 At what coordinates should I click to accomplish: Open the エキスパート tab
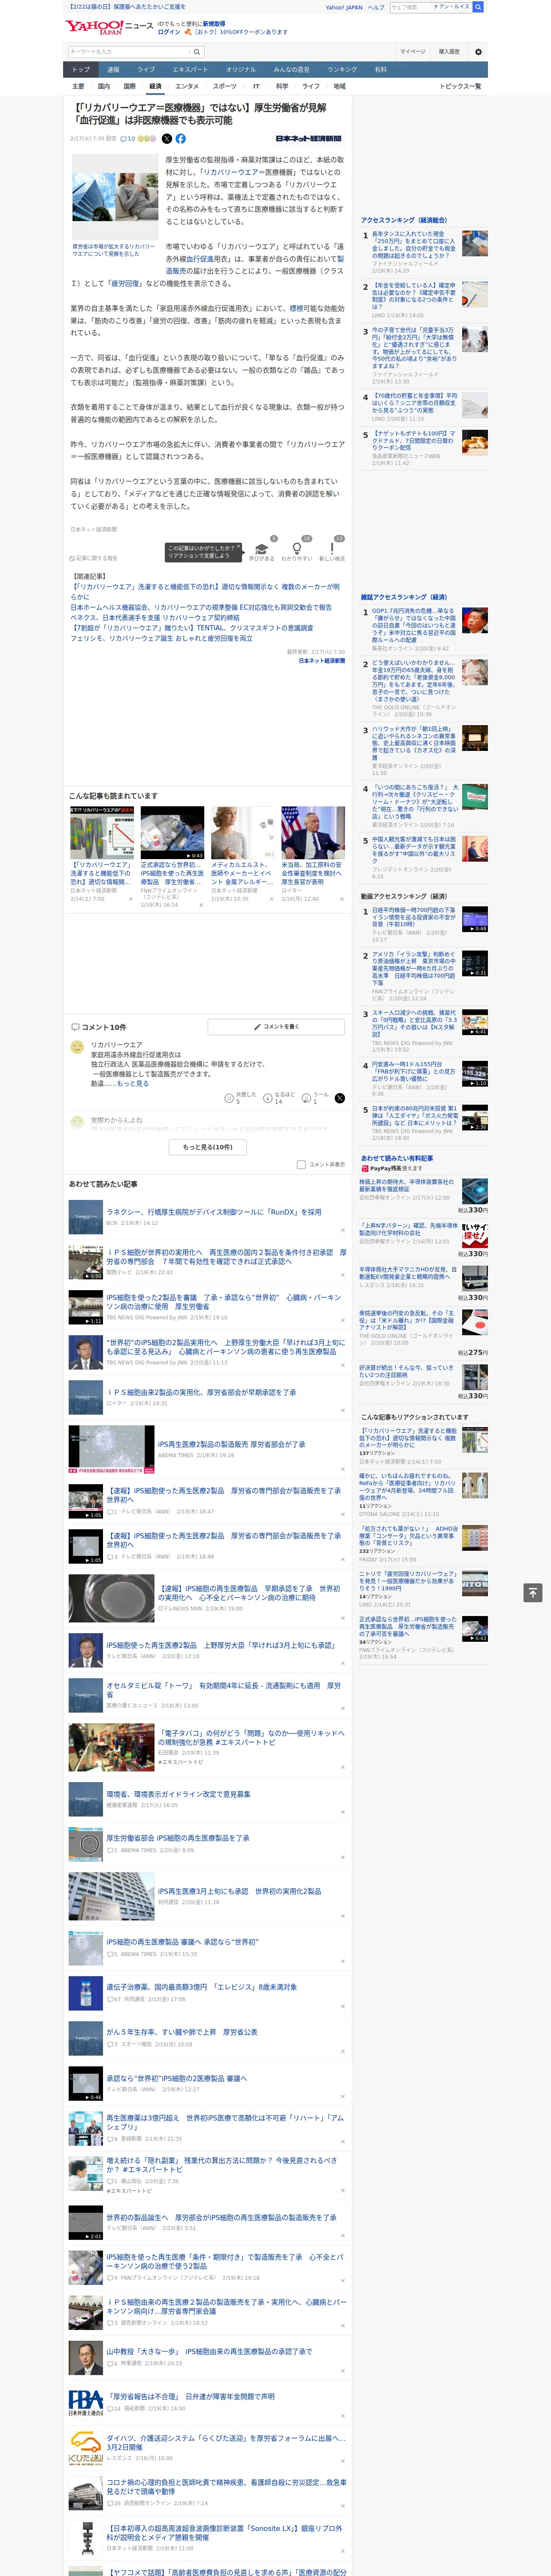190,70
